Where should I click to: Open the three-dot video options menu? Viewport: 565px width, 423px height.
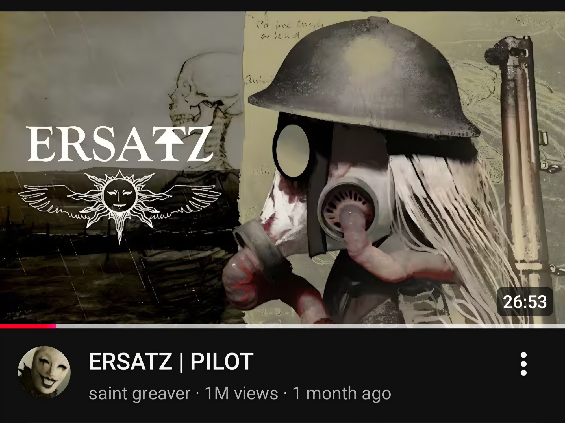tap(523, 364)
